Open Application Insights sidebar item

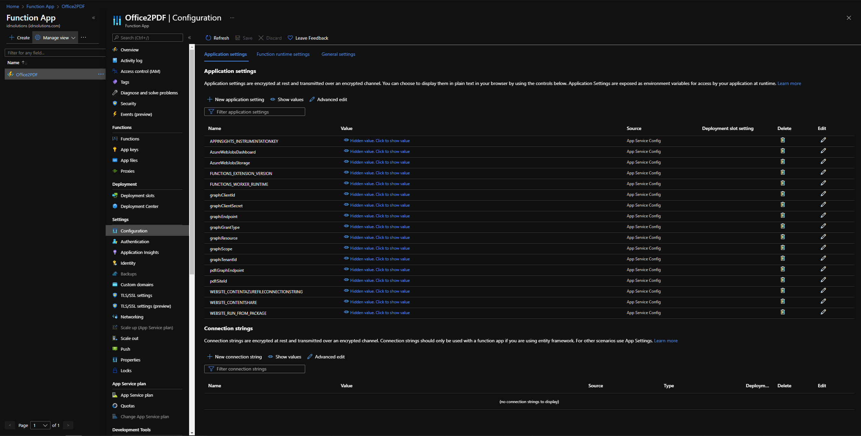140,252
